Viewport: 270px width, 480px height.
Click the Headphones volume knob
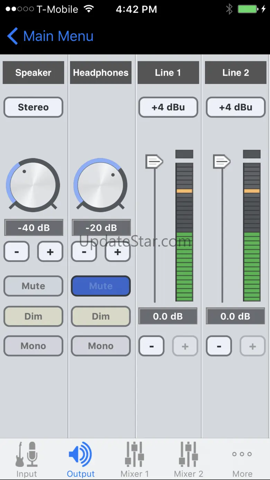[100, 185]
